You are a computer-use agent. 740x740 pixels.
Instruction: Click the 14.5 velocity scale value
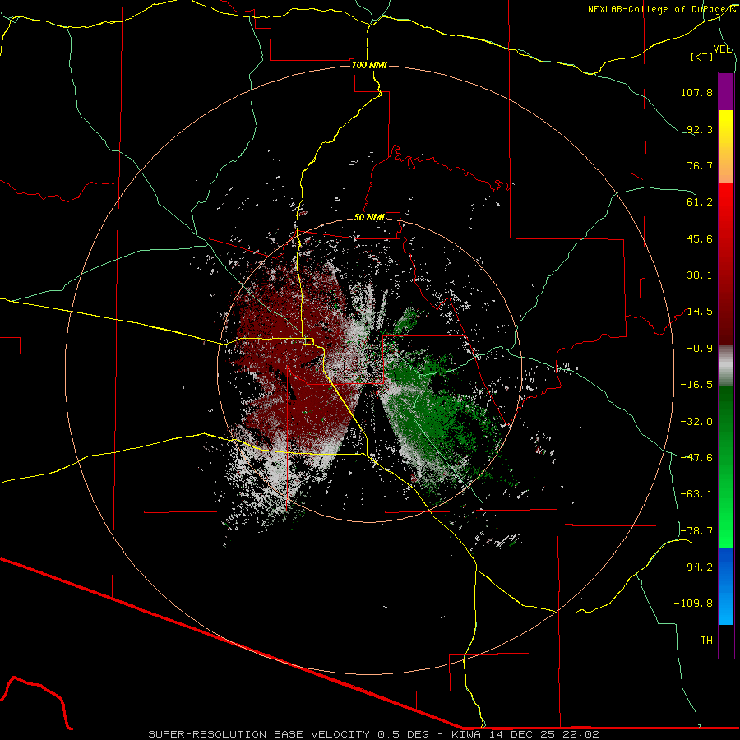(x=700, y=312)
